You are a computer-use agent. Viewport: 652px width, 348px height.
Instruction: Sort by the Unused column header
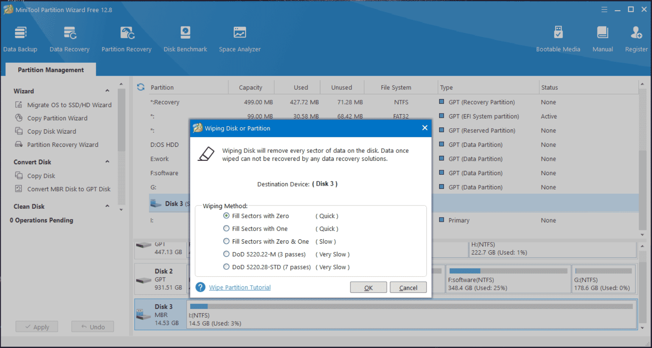pos(342,87)
